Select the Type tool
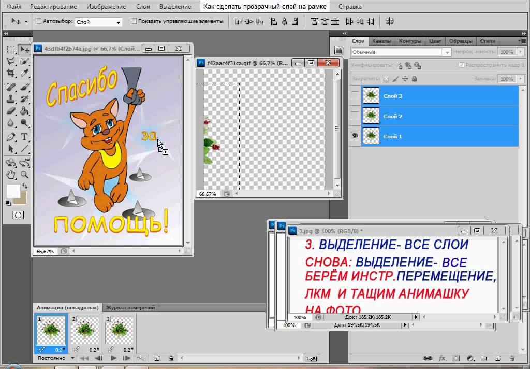 pos(24,137)
